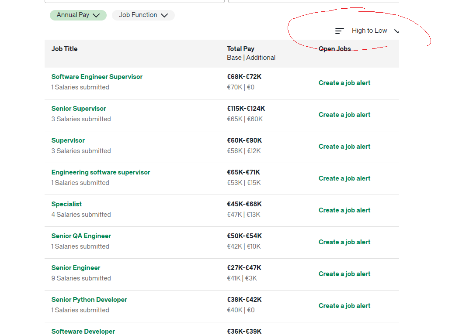Create a job alert for Specialist
452x335 pixels.
(x=344, y=210)
